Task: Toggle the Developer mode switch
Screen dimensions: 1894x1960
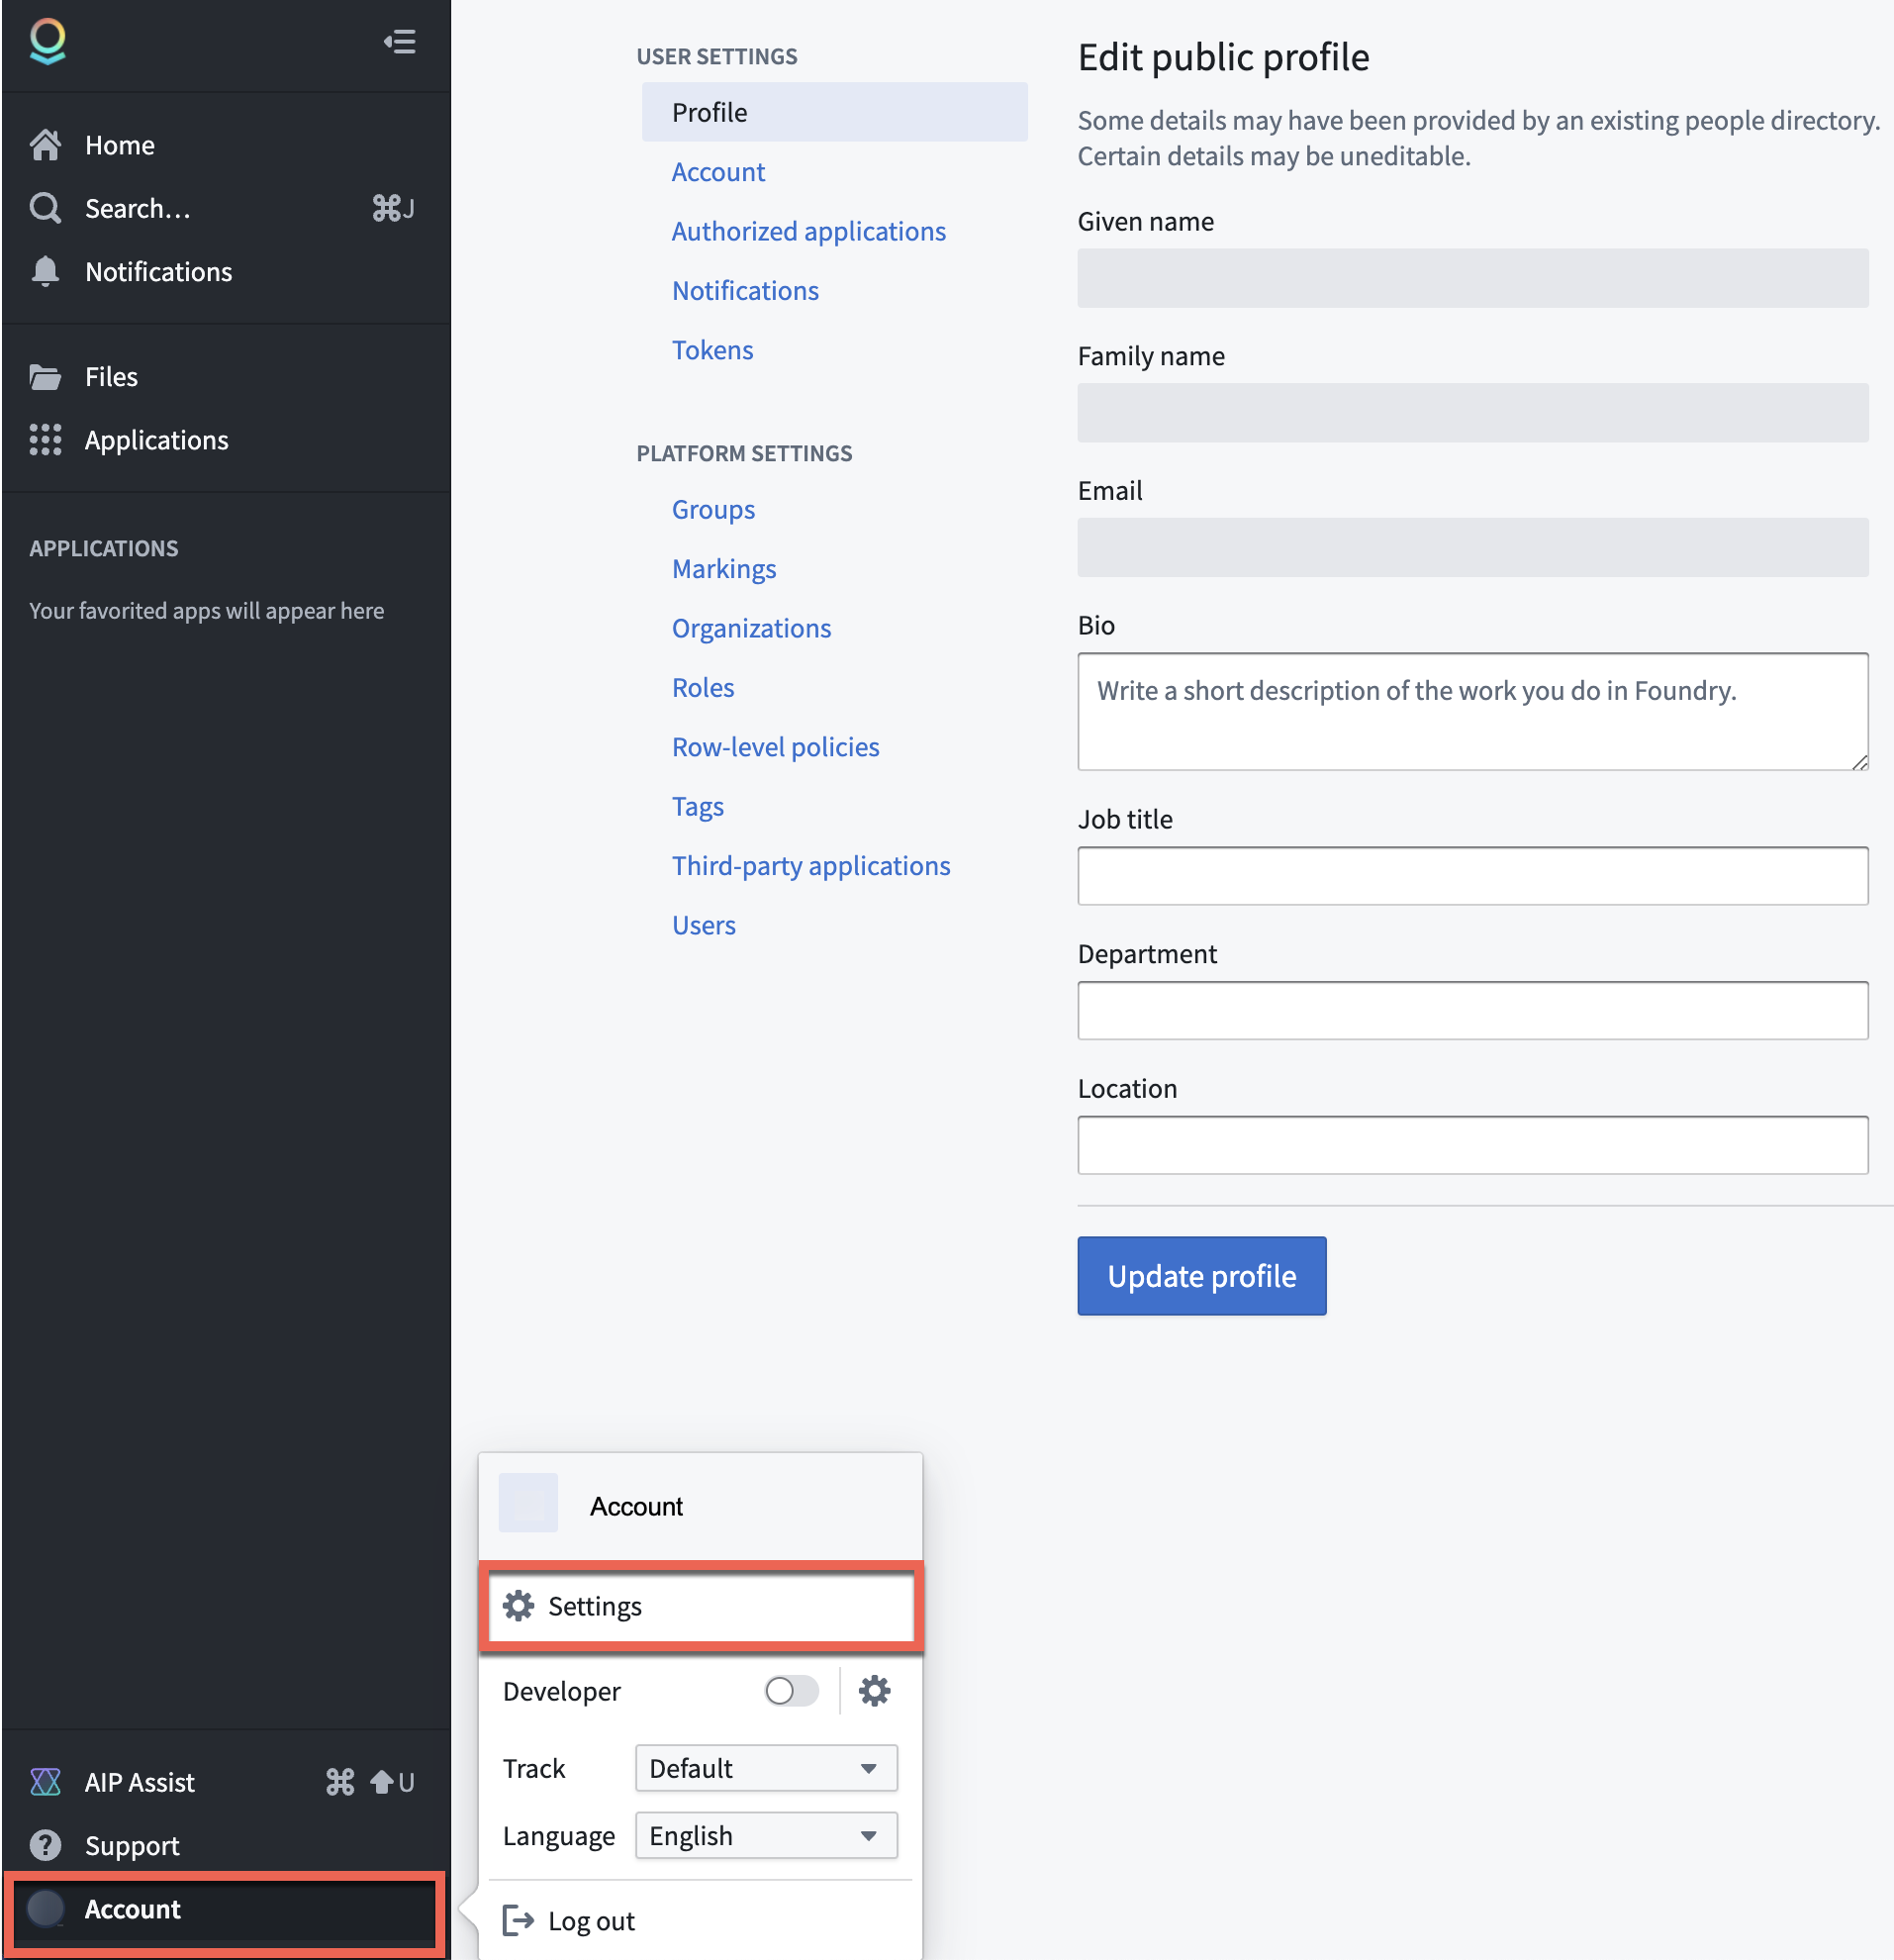Action: [792, 1691]
